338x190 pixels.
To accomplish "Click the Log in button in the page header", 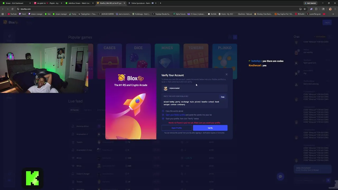I will (327, 22).
